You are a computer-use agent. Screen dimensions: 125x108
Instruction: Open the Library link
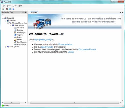click(x=71, y=52)
